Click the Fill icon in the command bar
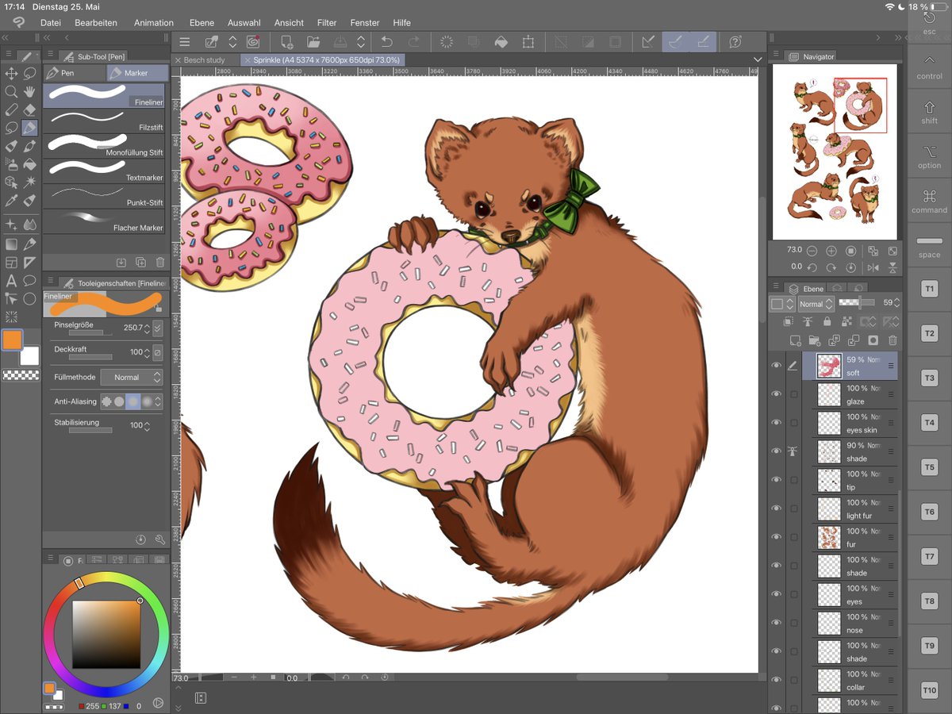Viewport: 952px width, 714px height. [x=501, y=42]
